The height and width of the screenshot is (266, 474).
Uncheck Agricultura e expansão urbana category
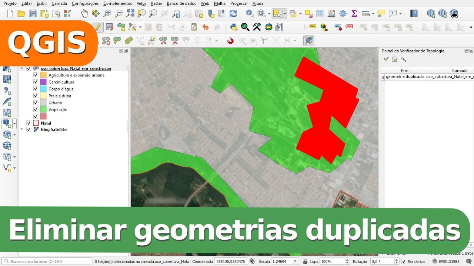(x=36, y=75)
